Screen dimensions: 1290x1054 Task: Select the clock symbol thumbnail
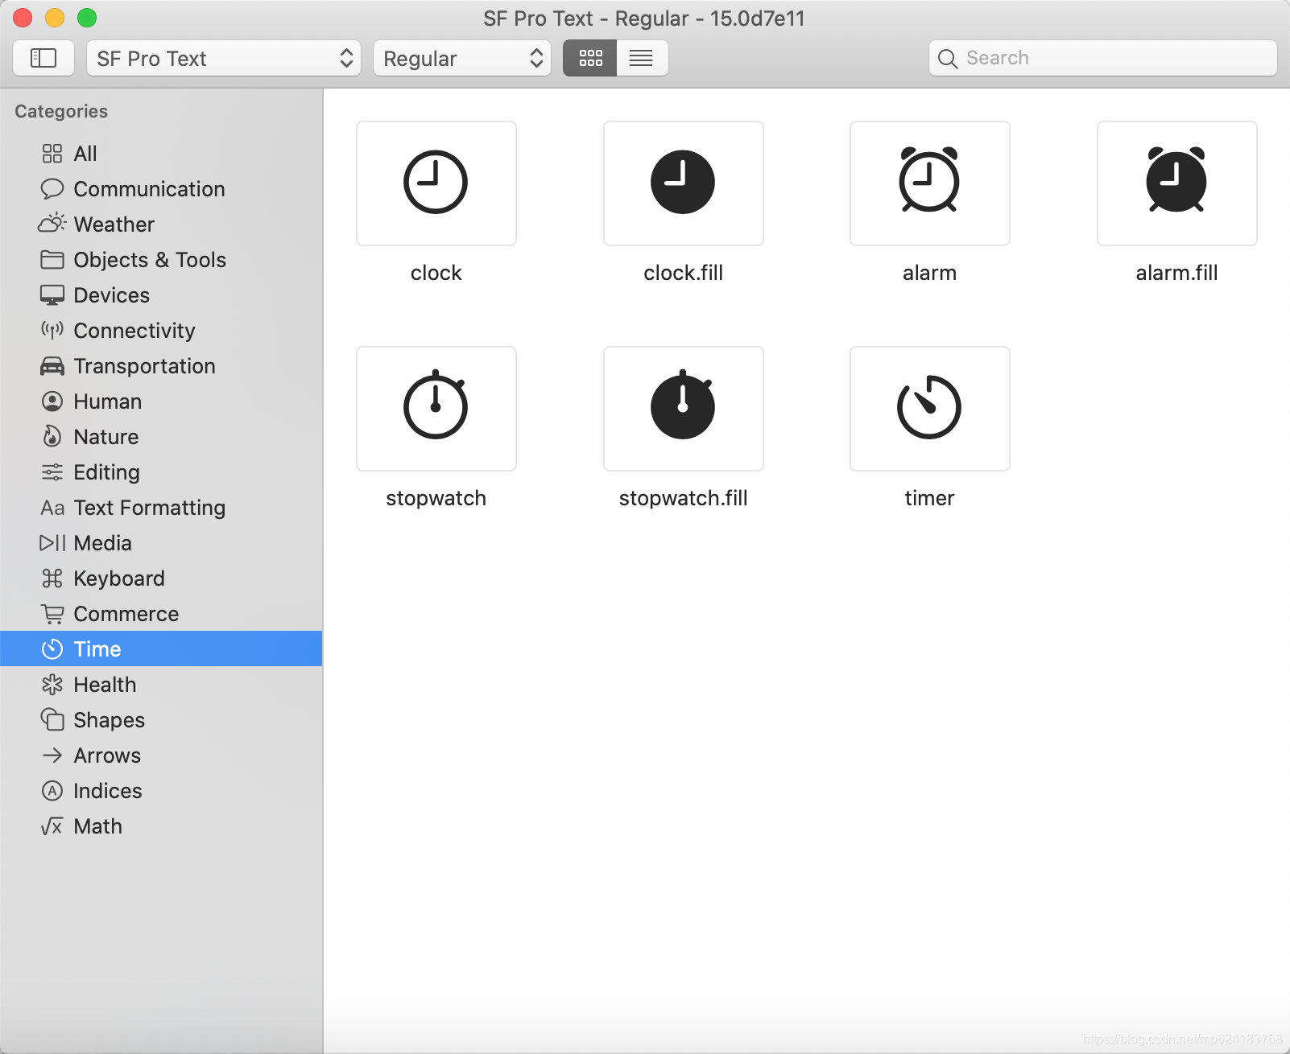[x=436, y=183]
